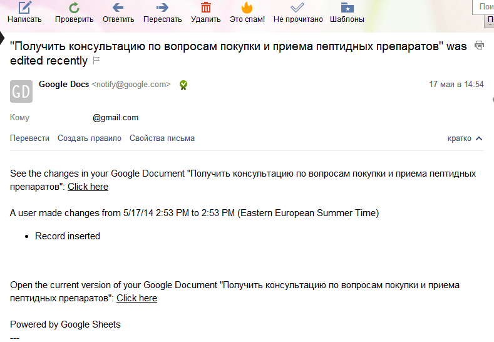Open the Шаблоны templates folder icon
Viewport: 494px width, 342px height.
click(x=347, y=8)
